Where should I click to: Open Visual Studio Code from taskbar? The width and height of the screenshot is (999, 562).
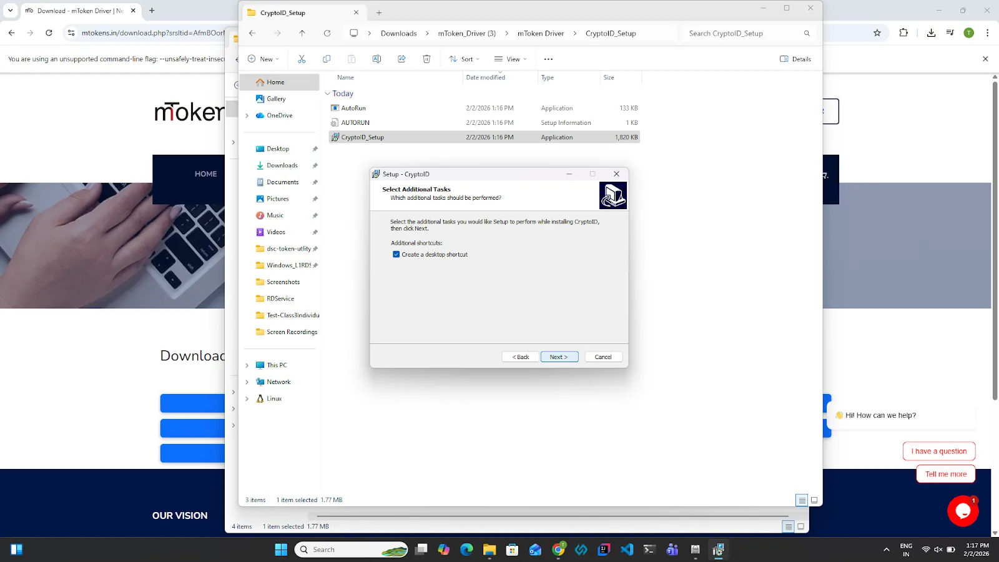coord(627,550)
